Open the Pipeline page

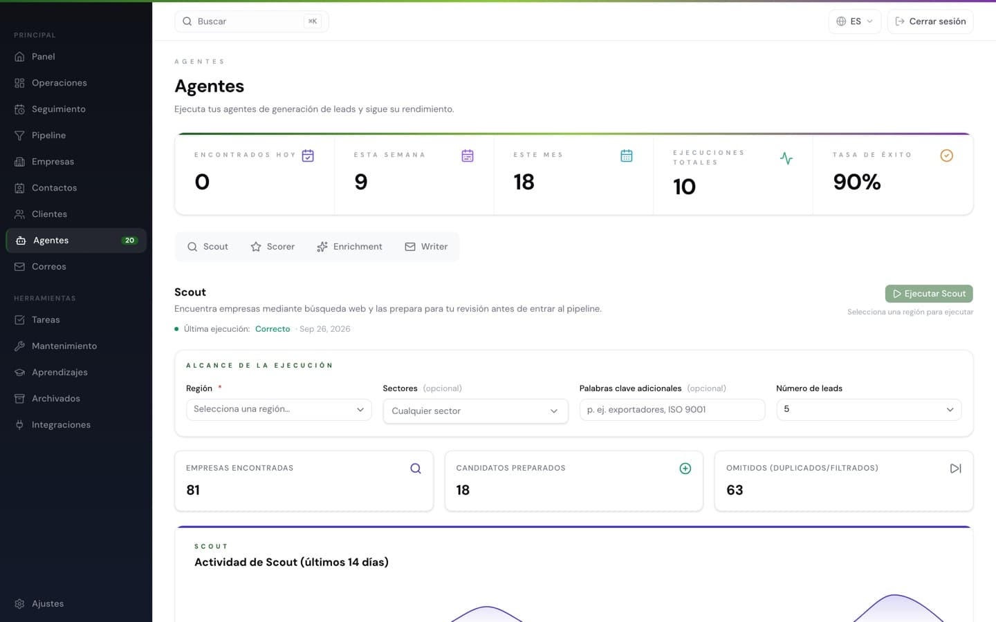coord(76,135)
